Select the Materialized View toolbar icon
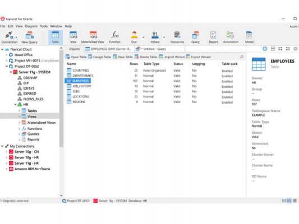The image size is (299, 224). pos(93,38)
